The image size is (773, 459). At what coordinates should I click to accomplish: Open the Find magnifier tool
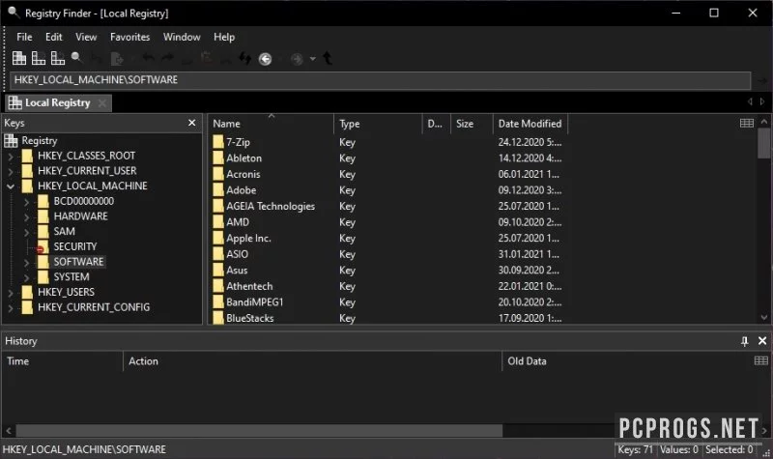(x=76, y=58)
